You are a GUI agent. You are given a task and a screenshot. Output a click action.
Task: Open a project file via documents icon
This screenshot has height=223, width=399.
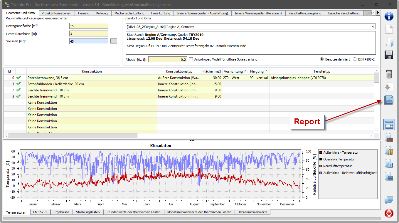tap(389, 42)
